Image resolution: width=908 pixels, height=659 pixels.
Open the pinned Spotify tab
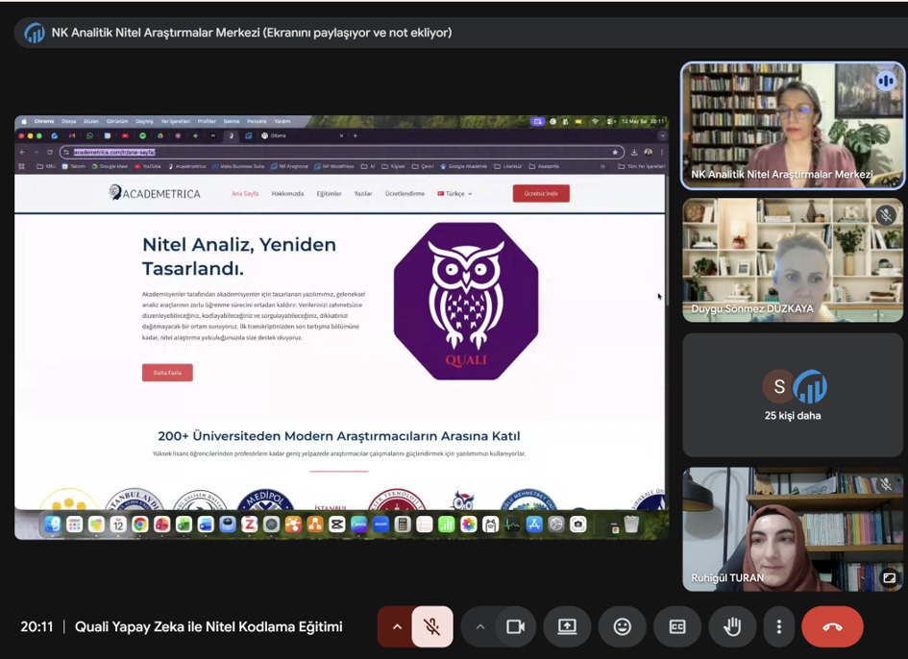coord(142,135)
